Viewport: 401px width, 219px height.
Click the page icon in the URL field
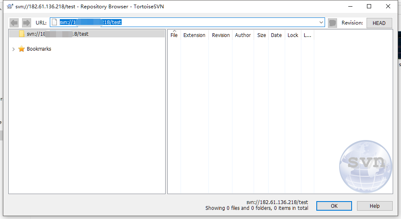click(54, 22)
